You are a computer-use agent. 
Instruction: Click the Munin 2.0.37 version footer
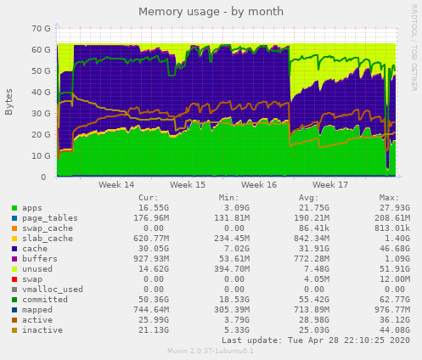pos(211,352)
